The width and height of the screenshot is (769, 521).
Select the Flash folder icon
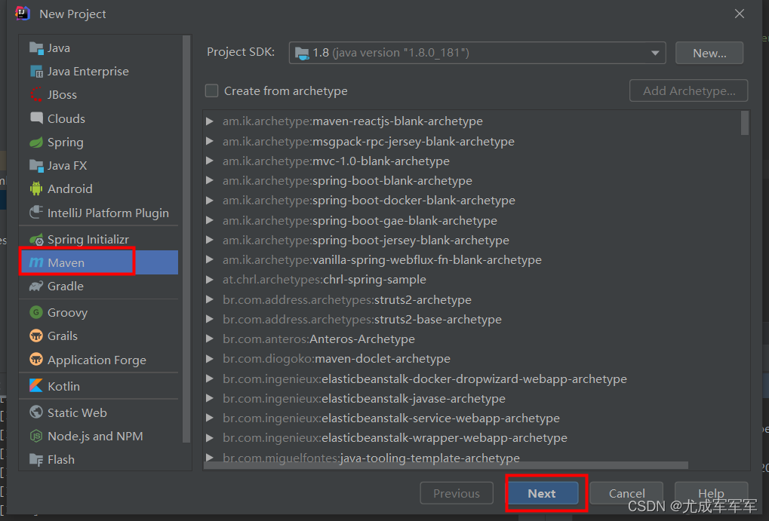pyautogui.click(x=36, y=460)
